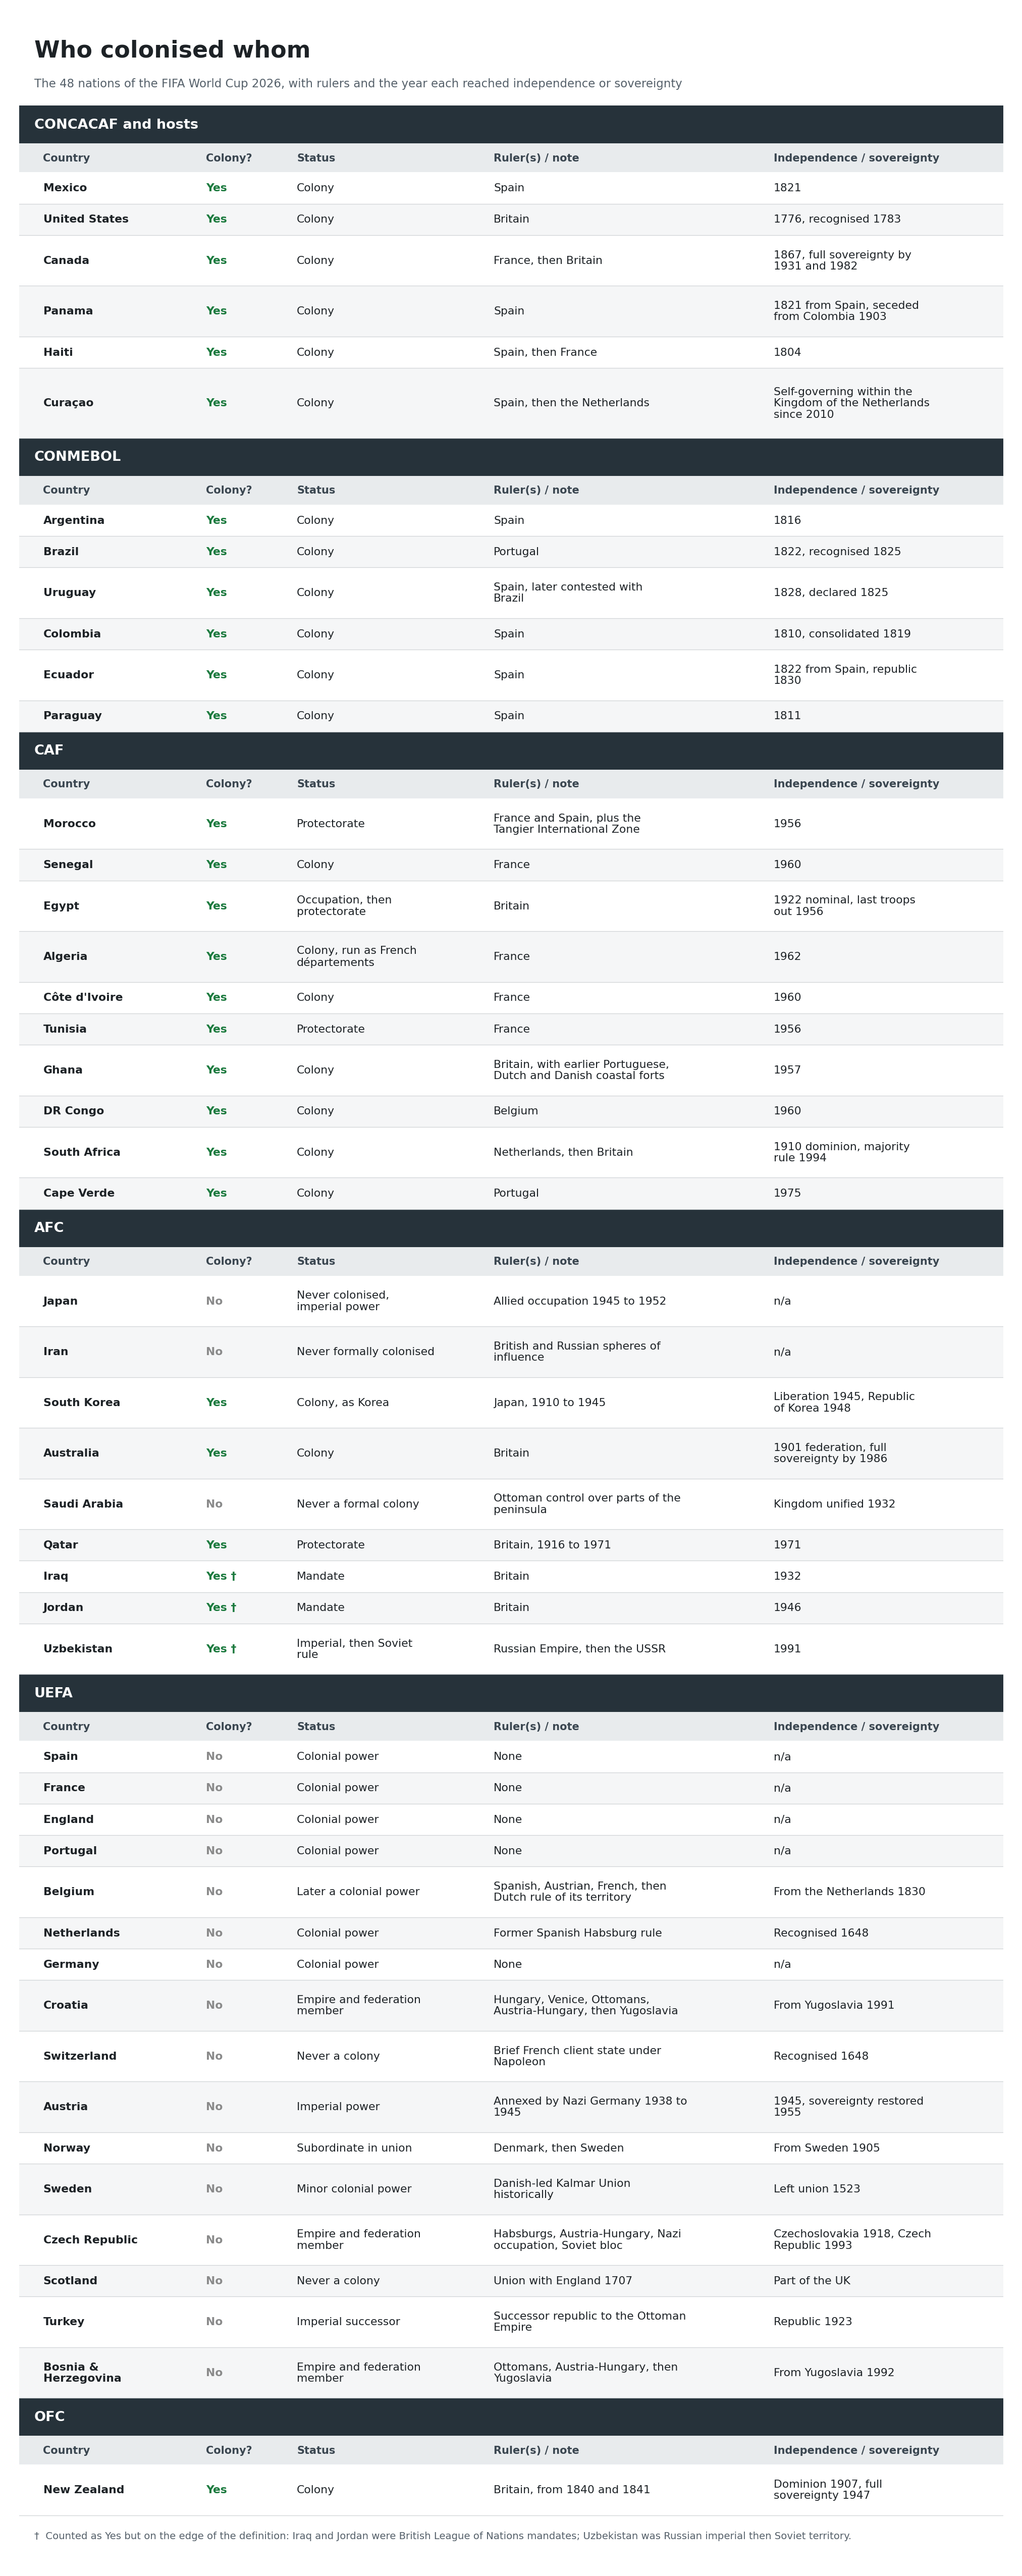Click the 'Who colonised whom' title
1022x2576 pixels.
click(x=172, y=50)
